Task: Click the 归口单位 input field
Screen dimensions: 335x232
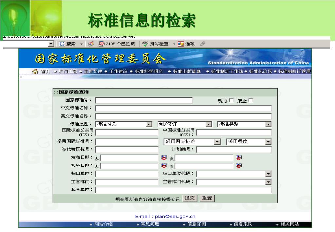Action: [x=127, y=174]
